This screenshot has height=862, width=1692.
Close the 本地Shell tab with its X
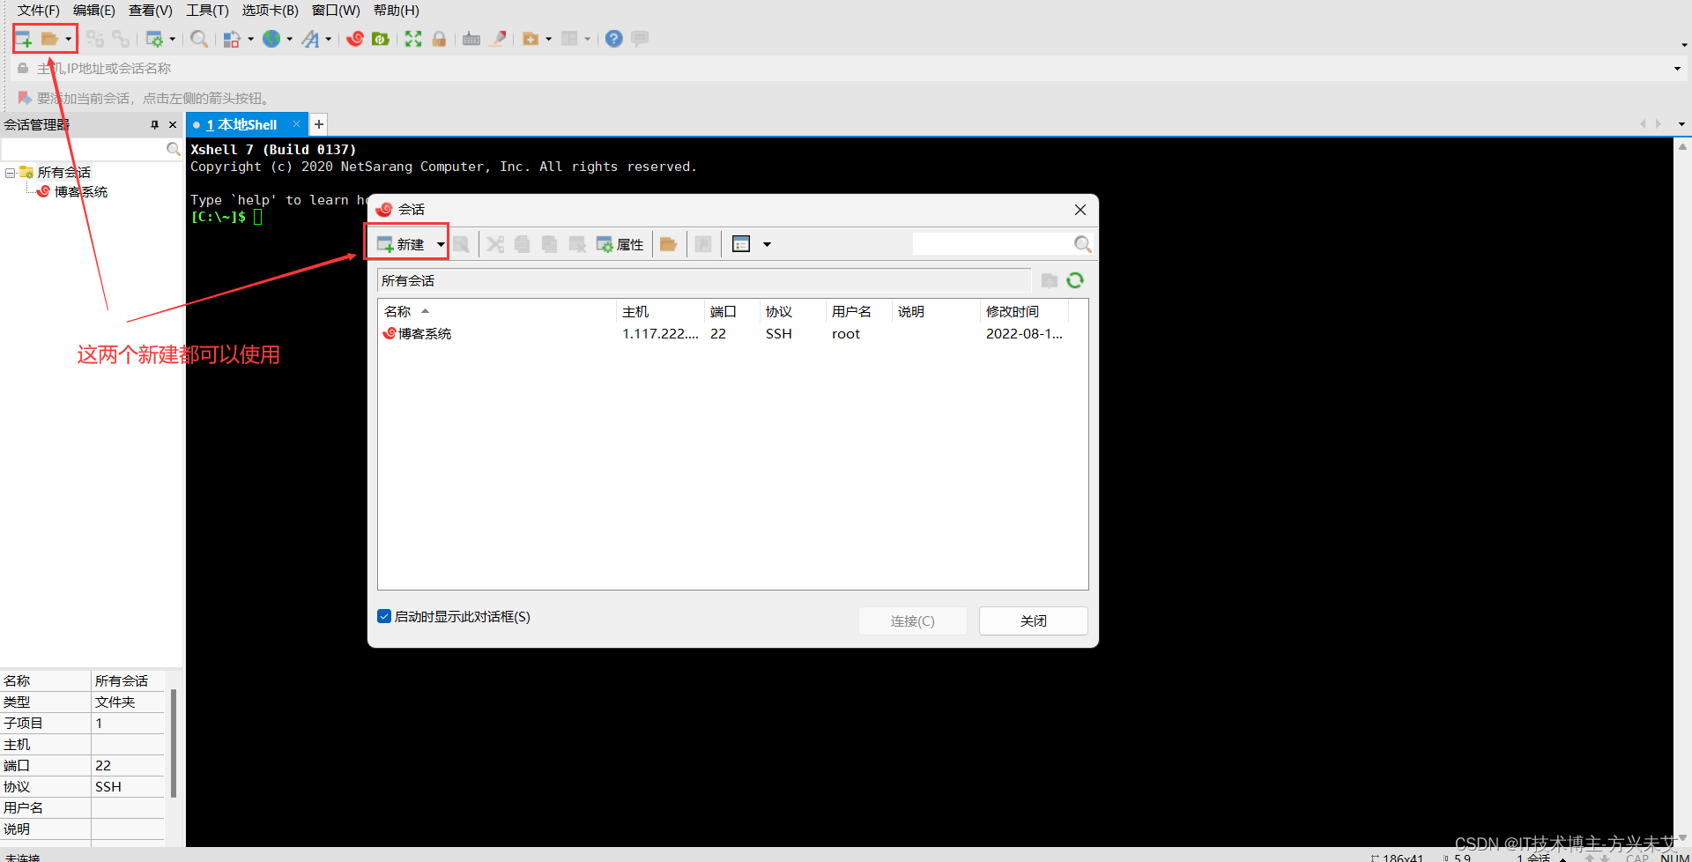point(297,124)
